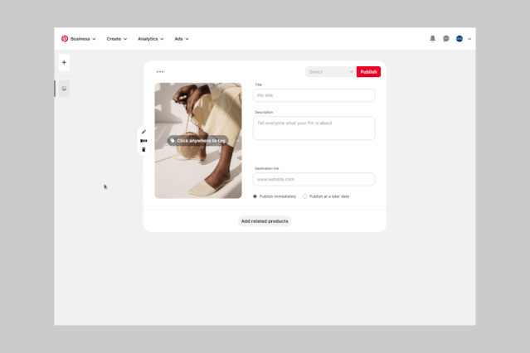Delete the image with trash icon
This screenshot has height=353, width=530.
(x=143, y=150)
